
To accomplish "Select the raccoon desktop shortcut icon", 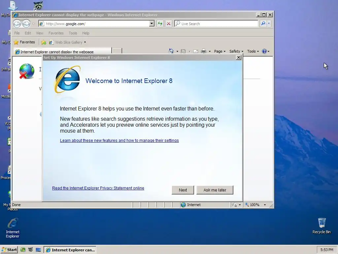I will point(38,5).
